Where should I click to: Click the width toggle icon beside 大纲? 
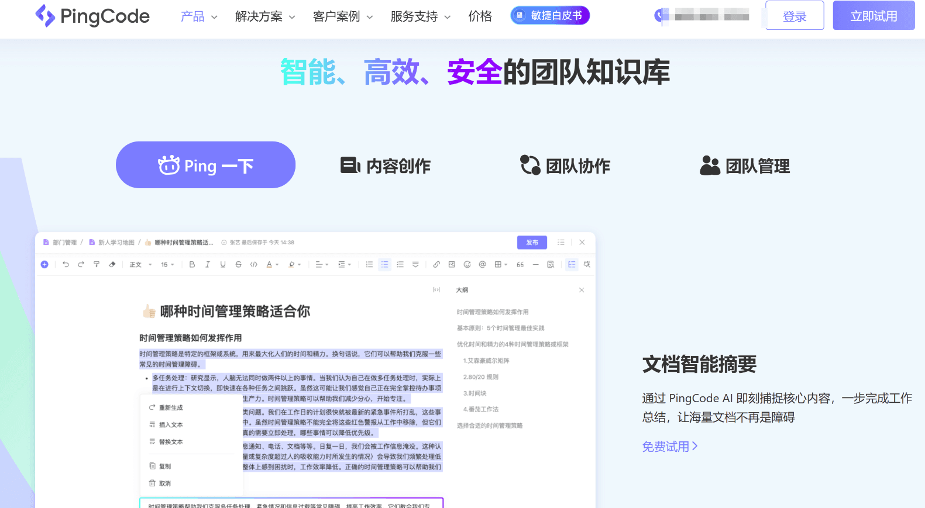coord(436,290)
